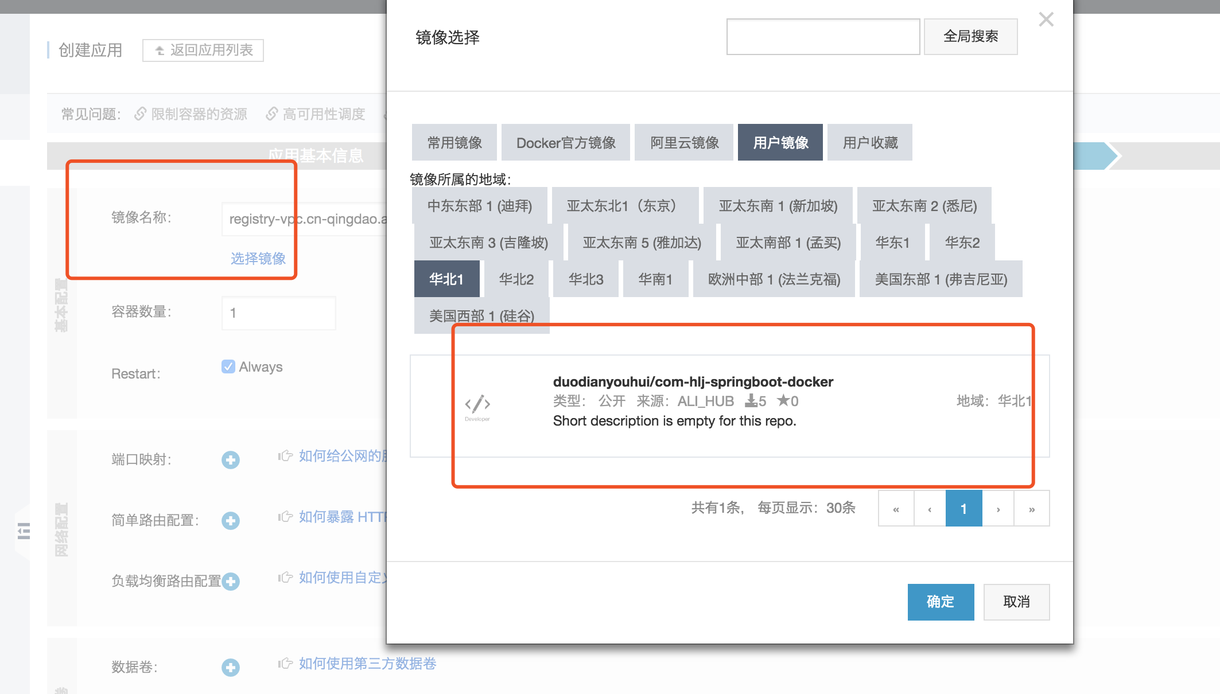Go to next page arrow in pagination
The height and width of the screenshot is (694, 1220).
point(998,509)
